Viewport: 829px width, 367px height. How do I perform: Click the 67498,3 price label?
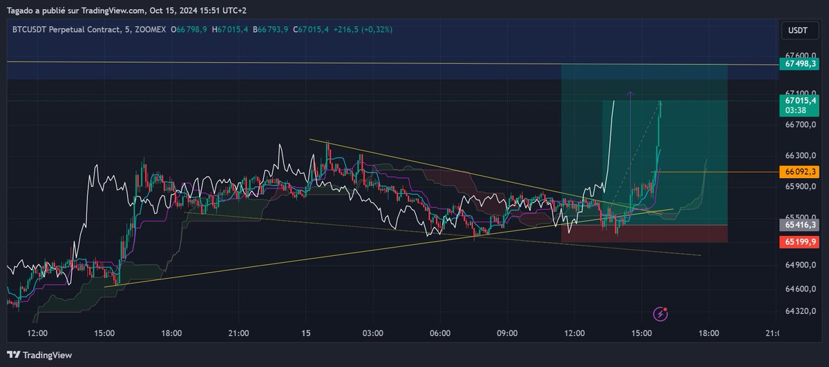[799, 63]
